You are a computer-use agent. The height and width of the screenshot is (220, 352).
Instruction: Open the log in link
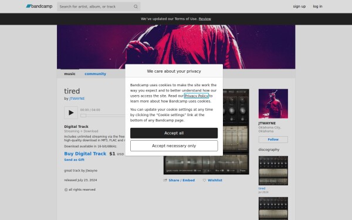(317, 6)
